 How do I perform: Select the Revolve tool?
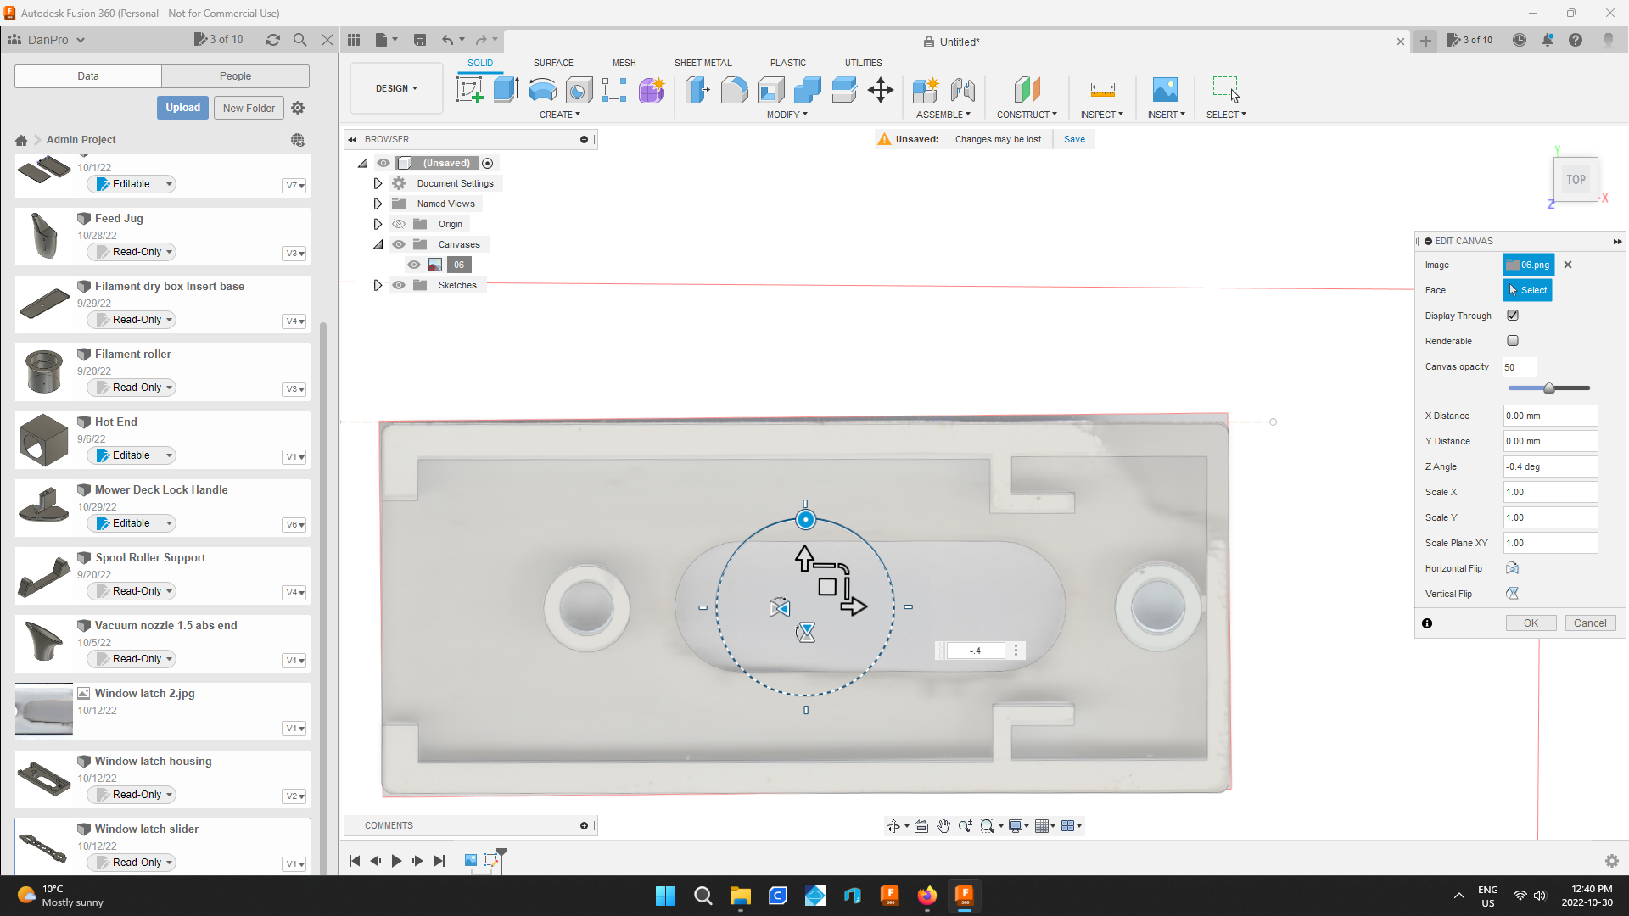point(542,91)
